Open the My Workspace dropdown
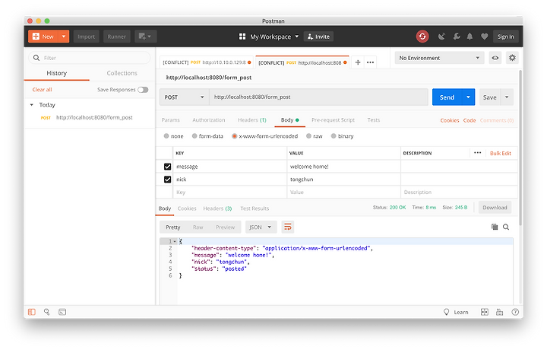The width and height of the screenshot is (547, 350). (297, 37)
